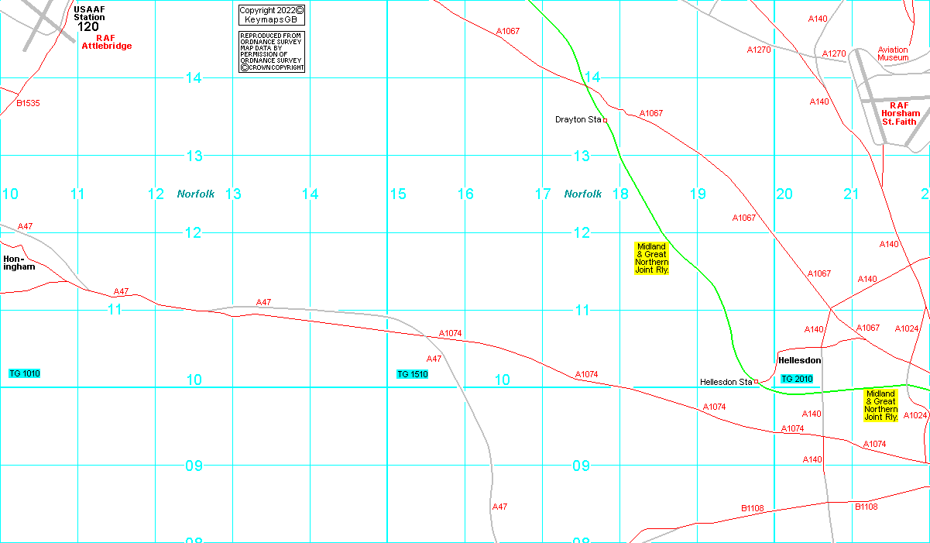Screen dimensions: 930x543
Task: Click the Honingham village name
Action: pos(19,263)
